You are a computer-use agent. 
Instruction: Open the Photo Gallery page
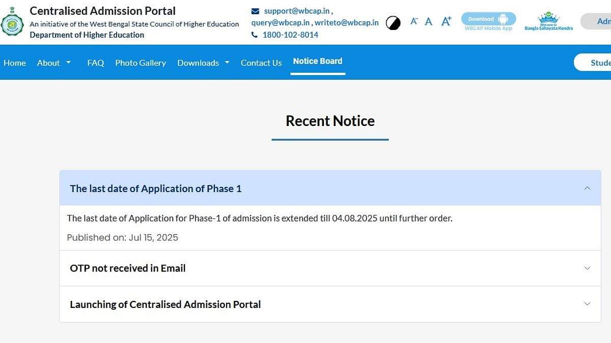(x=141, y=63)
